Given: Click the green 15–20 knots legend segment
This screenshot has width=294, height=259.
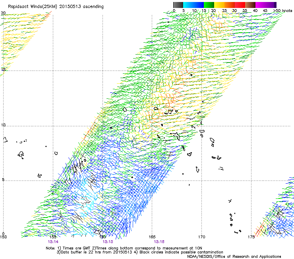Looking at the screenshot, I should 209,5.
